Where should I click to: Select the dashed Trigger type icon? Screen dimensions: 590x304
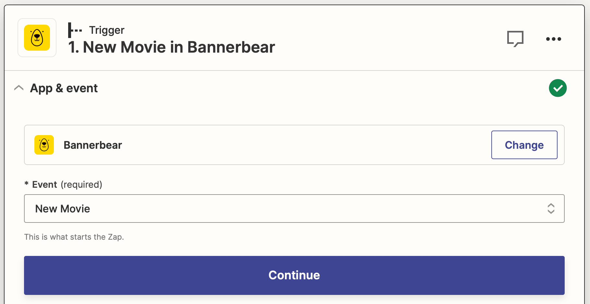click(x=75, y=30)
